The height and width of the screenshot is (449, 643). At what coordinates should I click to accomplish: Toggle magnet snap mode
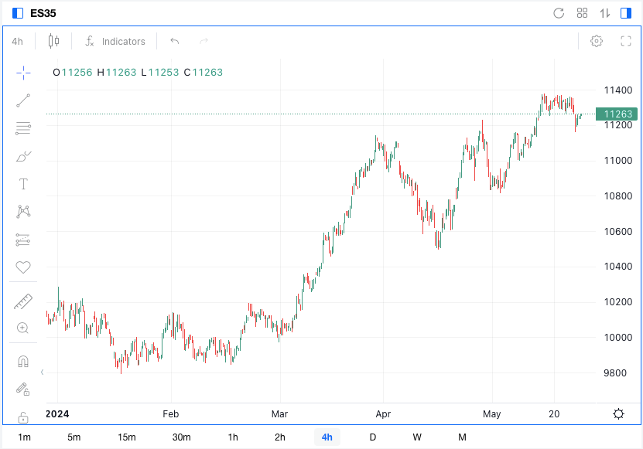pos(23,362)
